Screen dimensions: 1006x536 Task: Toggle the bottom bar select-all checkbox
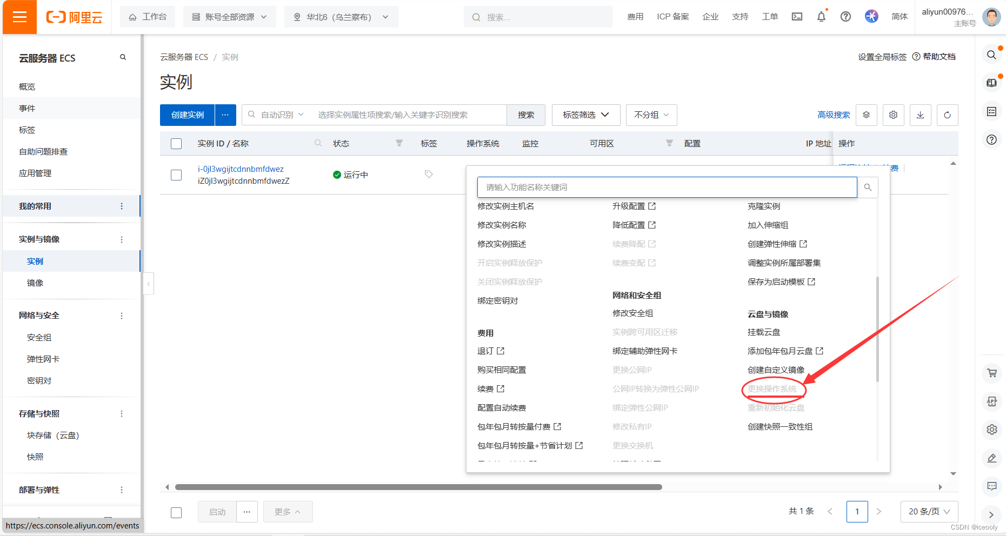(176, 512)
